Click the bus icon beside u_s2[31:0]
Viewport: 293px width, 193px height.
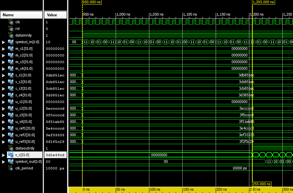click(11, 109)
